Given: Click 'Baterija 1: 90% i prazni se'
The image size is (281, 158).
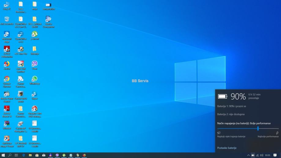Looking at the screenshot, I should (x=231, y=106).
